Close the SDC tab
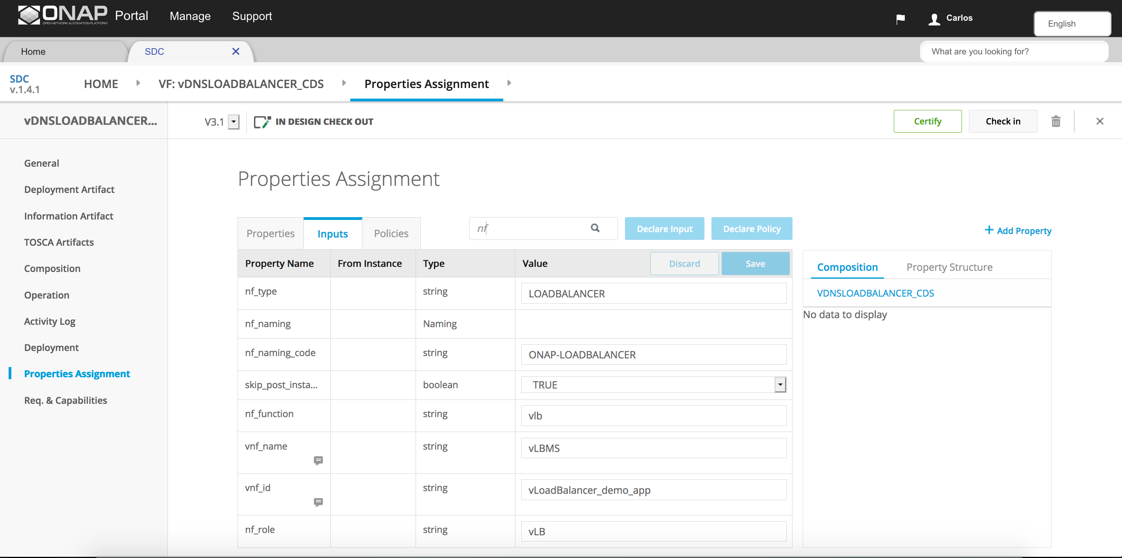 [236, 51]
